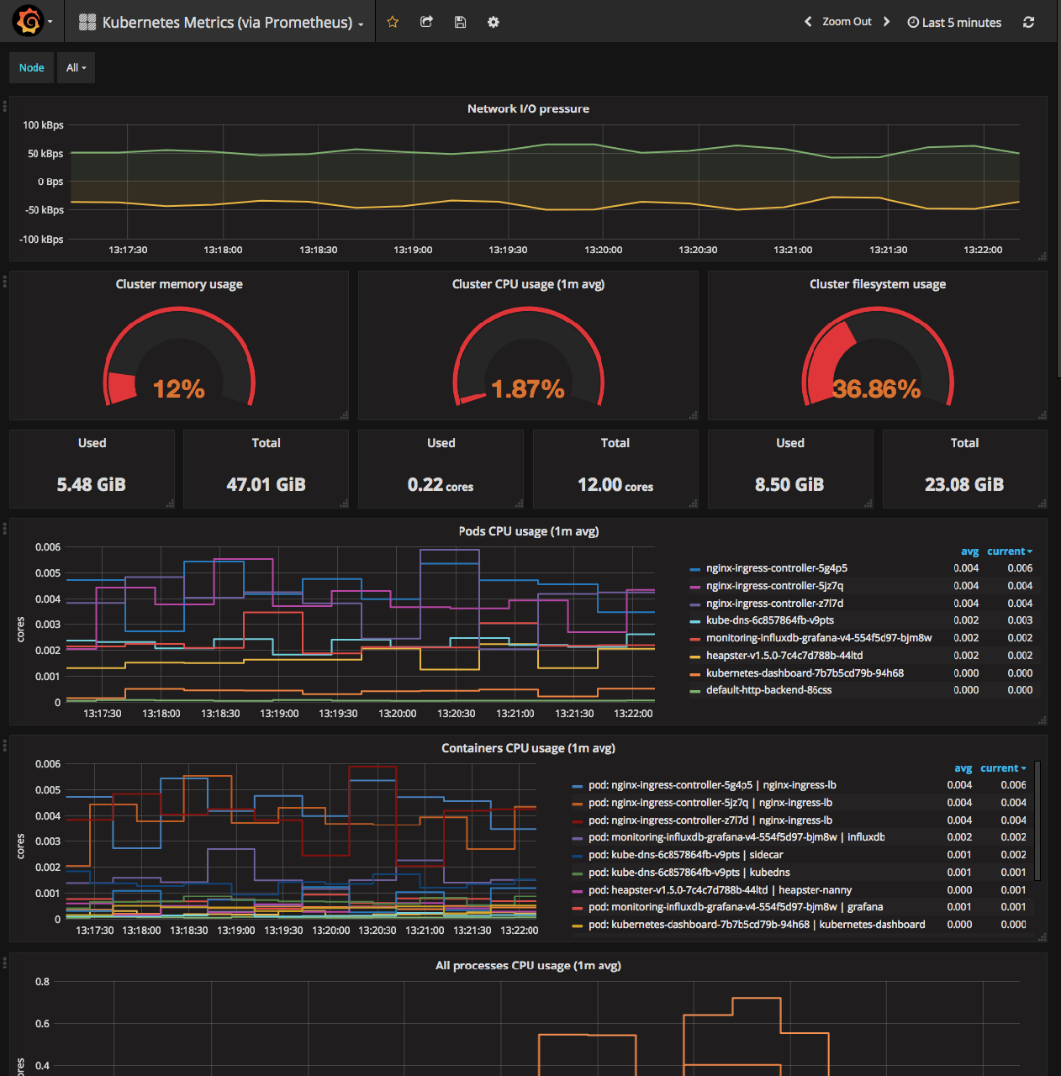Image resolution: width=1061 pixels, height=1076 pixels.
Task: Click the Zoom Out button
Action: click(847, 22)
